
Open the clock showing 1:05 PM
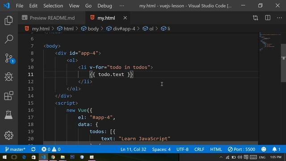tap(276, 157)
